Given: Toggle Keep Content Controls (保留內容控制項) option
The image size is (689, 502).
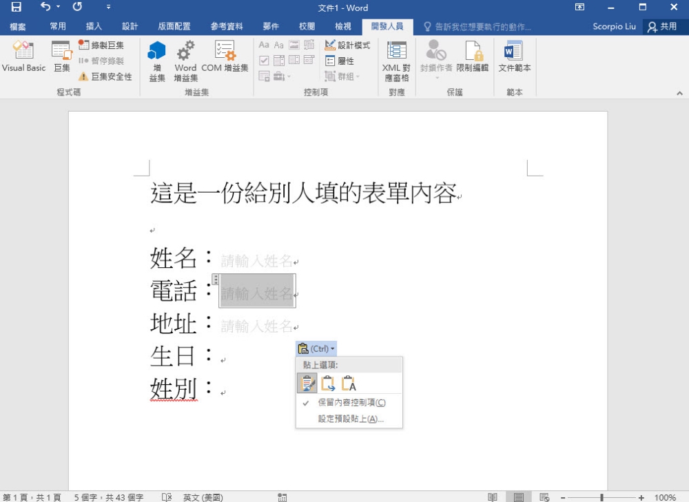Looking at the screenshot, I should 351,402.
